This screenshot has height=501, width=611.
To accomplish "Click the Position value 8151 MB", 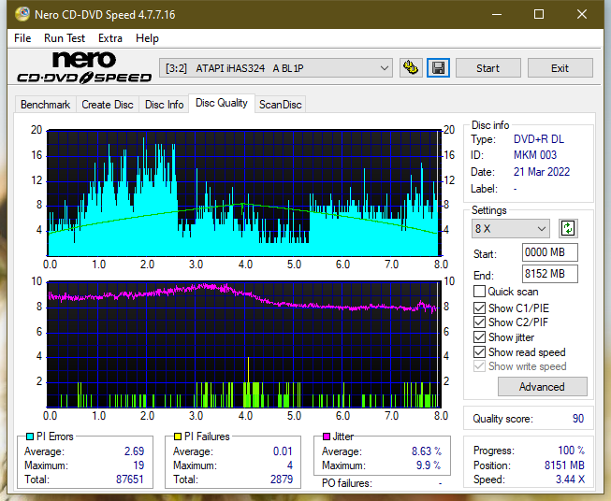I will 564,465.
